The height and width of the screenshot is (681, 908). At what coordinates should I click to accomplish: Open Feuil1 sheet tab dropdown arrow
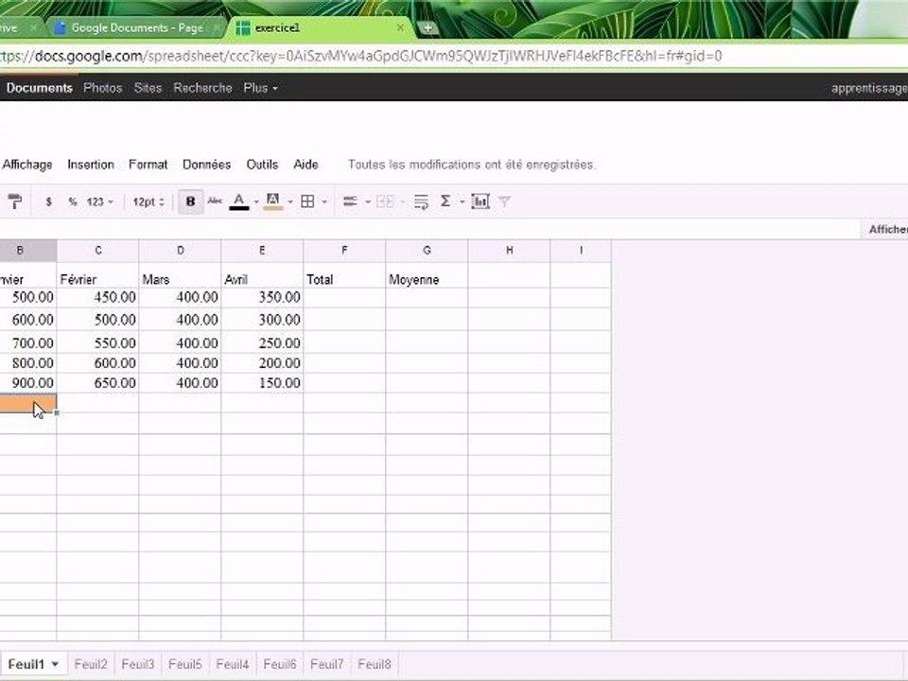pyautogui.click(x=55, y=664)
